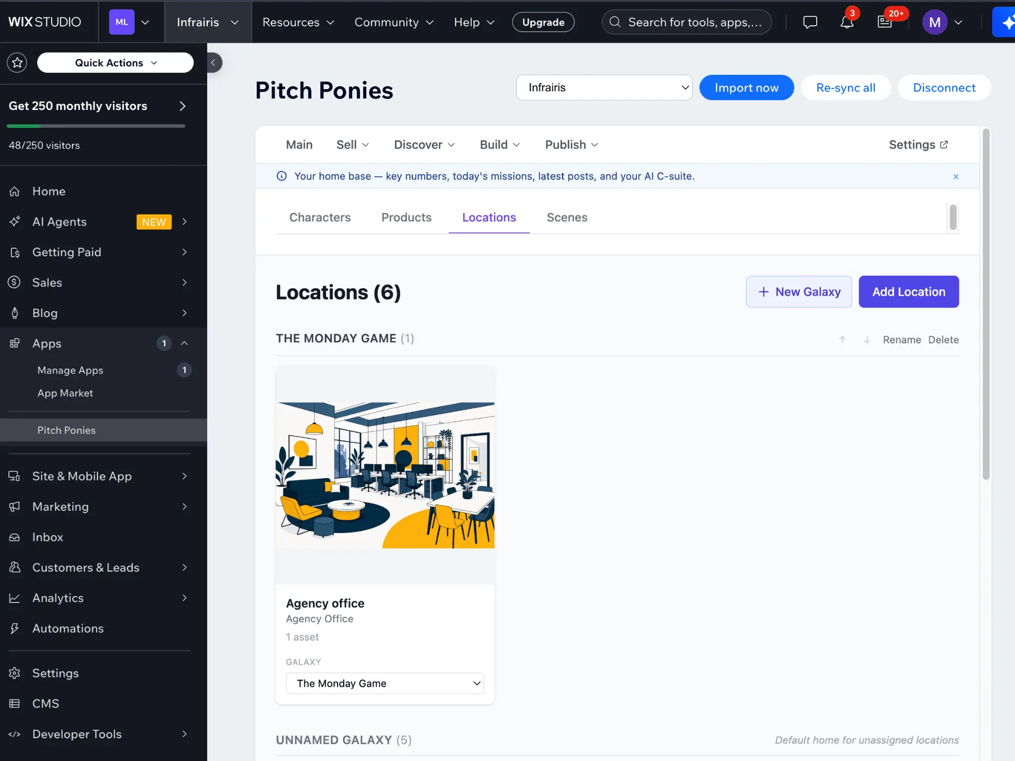Viewport: 1015px width, 761px height.
Task: Create a New Galaxy
Action: pyautogui.click(x=799, y=292)
